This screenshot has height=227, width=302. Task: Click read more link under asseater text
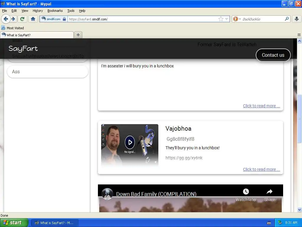coord(261,106)
